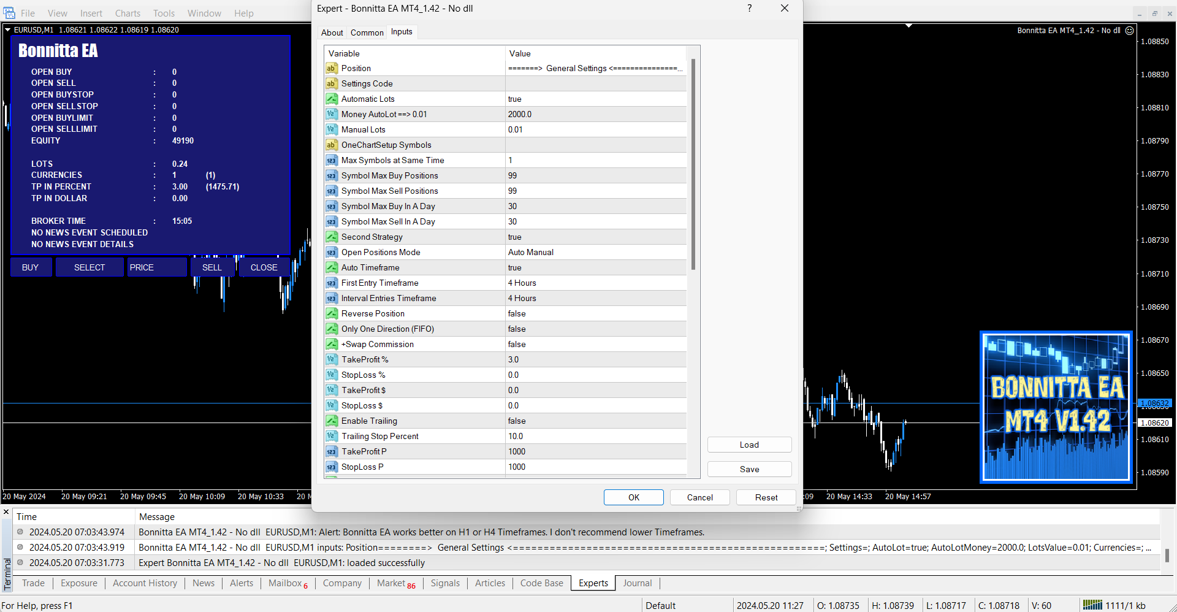Click the Max Symbols at Same Time integer icon
This screenshot has height=612, width=1177.
coord(332,160)
